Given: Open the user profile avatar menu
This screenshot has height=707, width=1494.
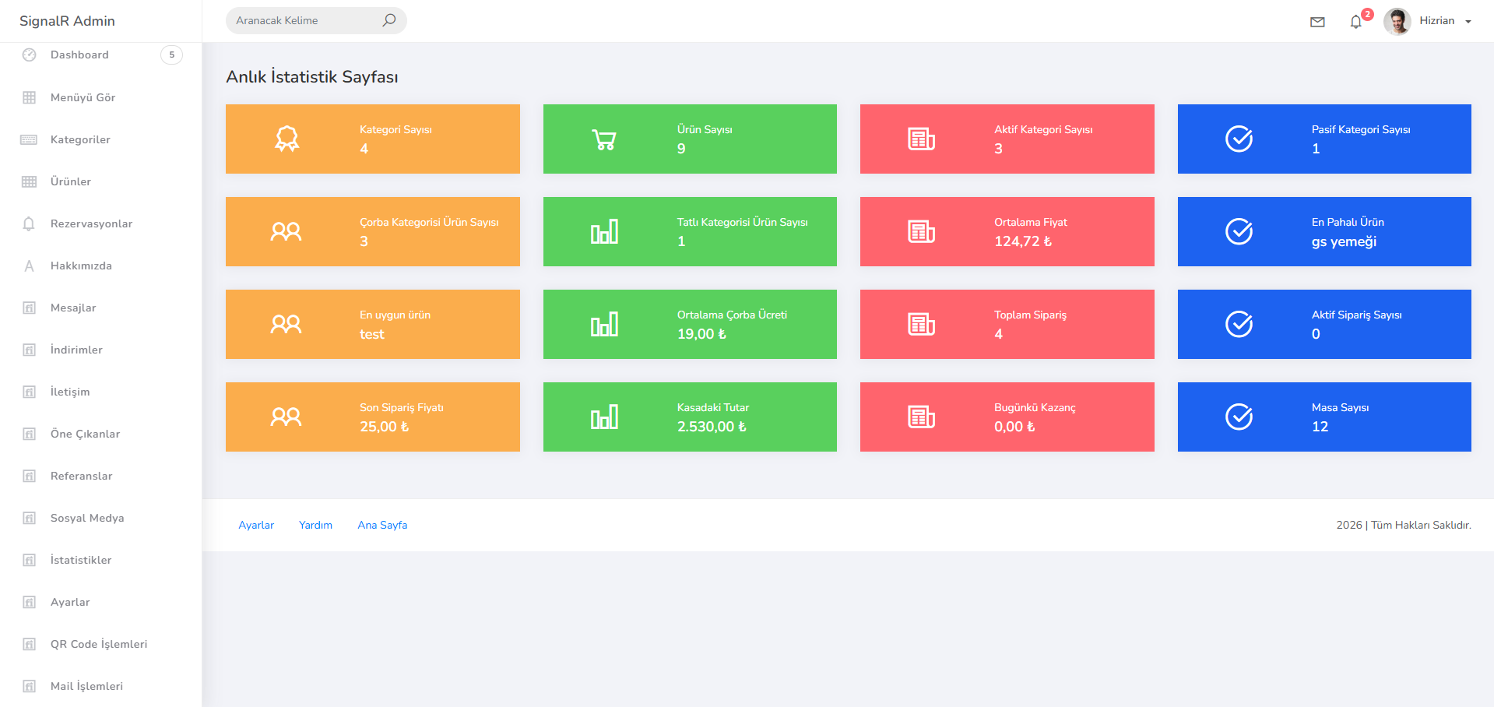Looking at the screenshot, I should click(x=1397, y=21).
